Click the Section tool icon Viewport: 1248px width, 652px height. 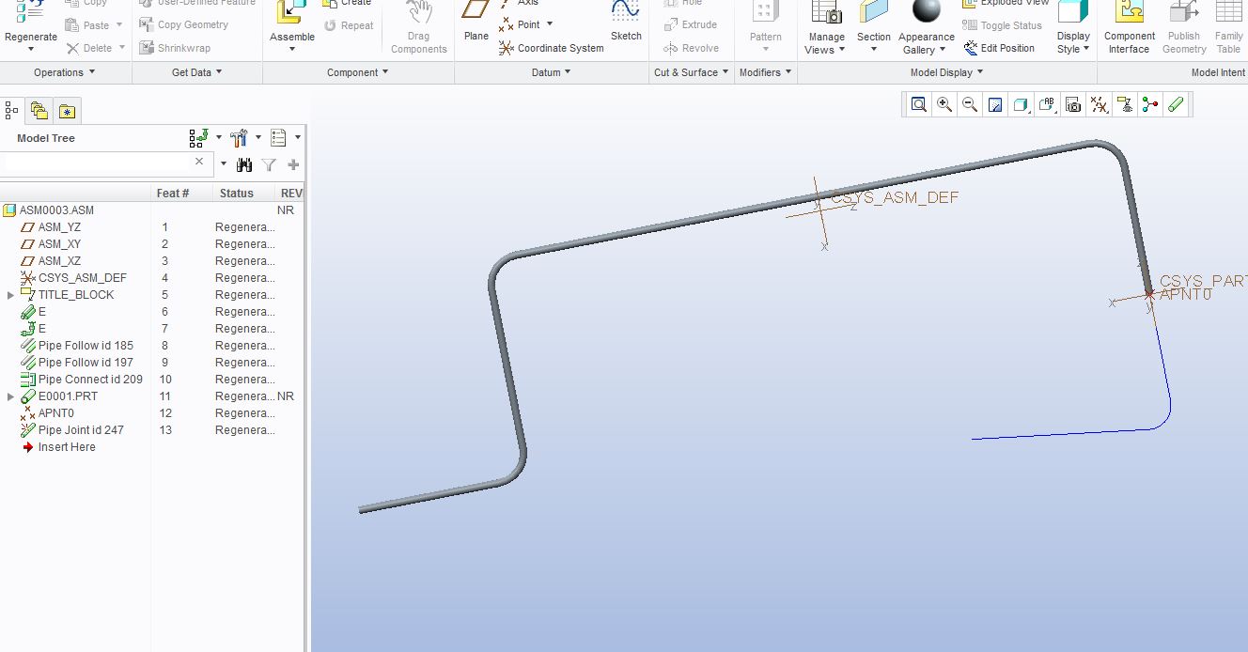(873, 12)
